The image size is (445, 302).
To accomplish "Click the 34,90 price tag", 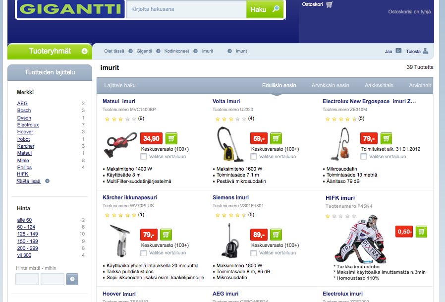I will [x=151, y=138].
